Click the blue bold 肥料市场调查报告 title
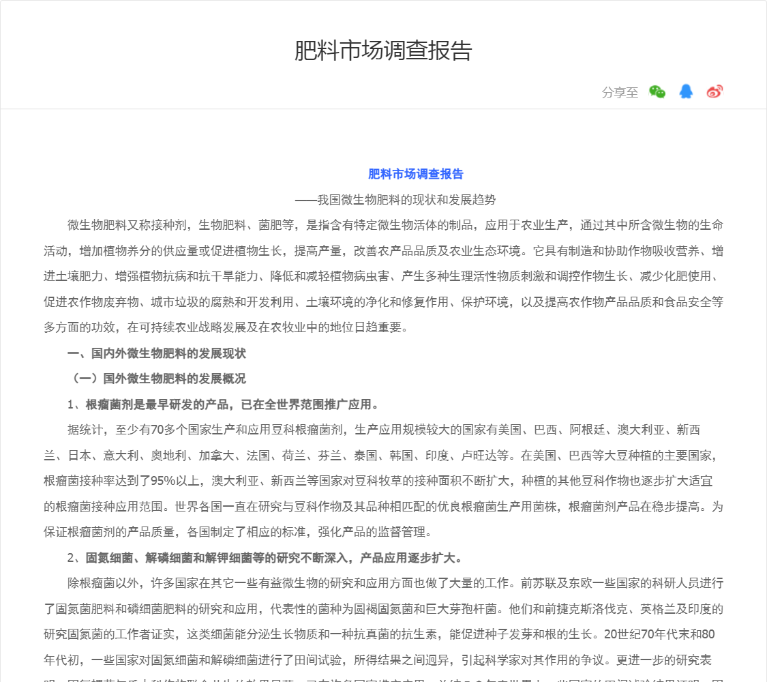The width and height of the screenshot is (767, 682). point(415,174)
